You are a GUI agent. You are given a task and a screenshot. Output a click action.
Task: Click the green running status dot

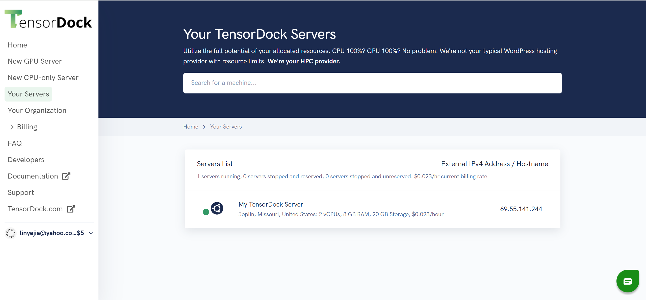206,212
